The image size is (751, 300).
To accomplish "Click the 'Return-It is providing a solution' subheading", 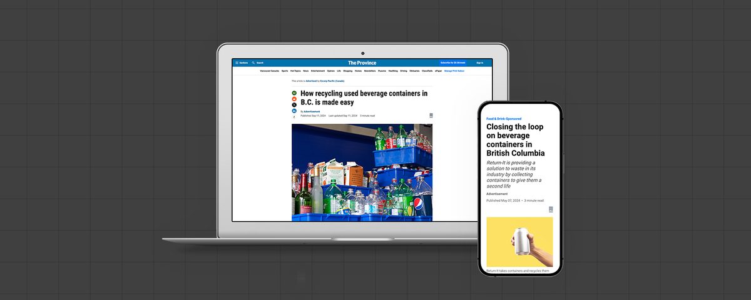I will pos(514,174).
